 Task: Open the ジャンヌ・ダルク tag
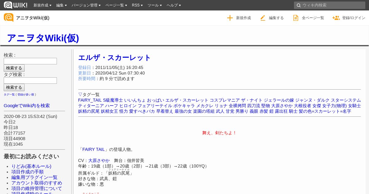click(312, 100)
